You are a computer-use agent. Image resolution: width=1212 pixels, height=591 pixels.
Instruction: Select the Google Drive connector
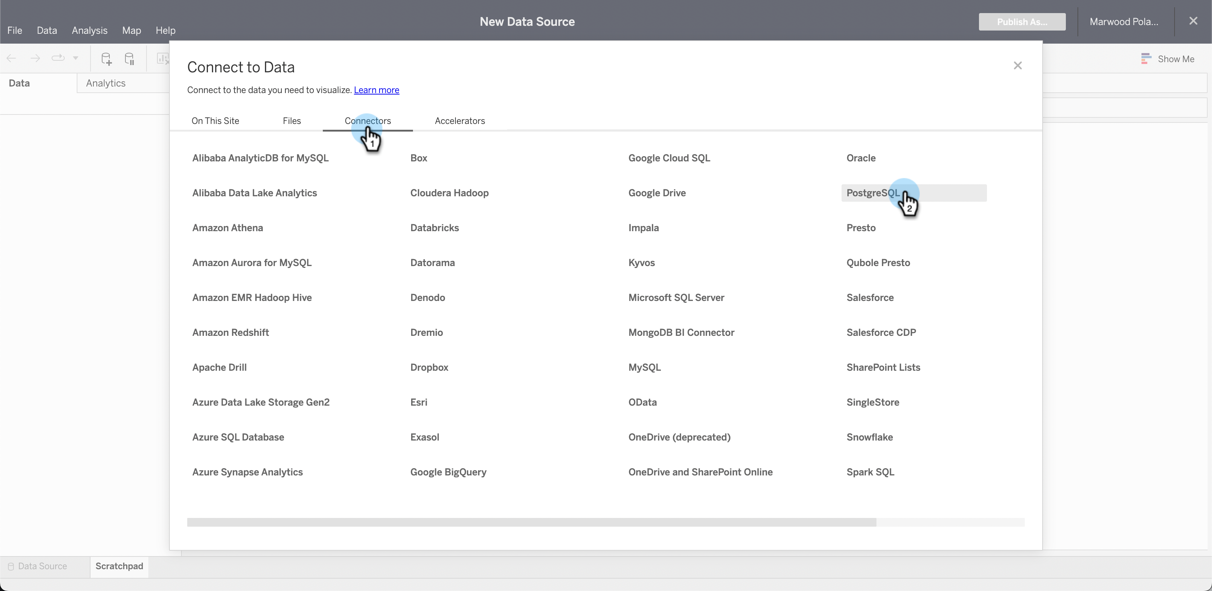tap(657, 193)
